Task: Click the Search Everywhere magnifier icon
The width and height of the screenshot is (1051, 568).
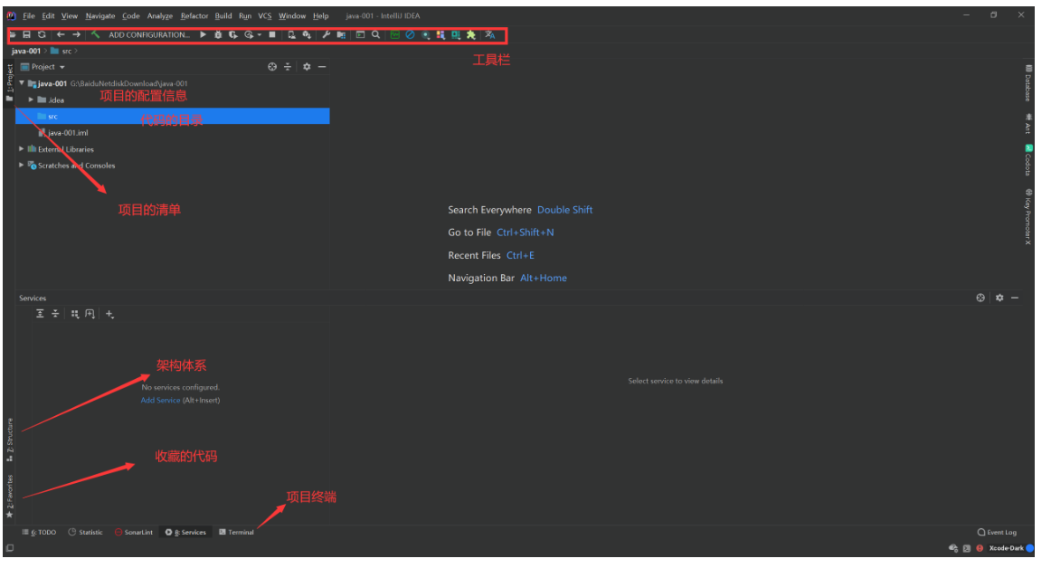Action: (x=376, y=34)
